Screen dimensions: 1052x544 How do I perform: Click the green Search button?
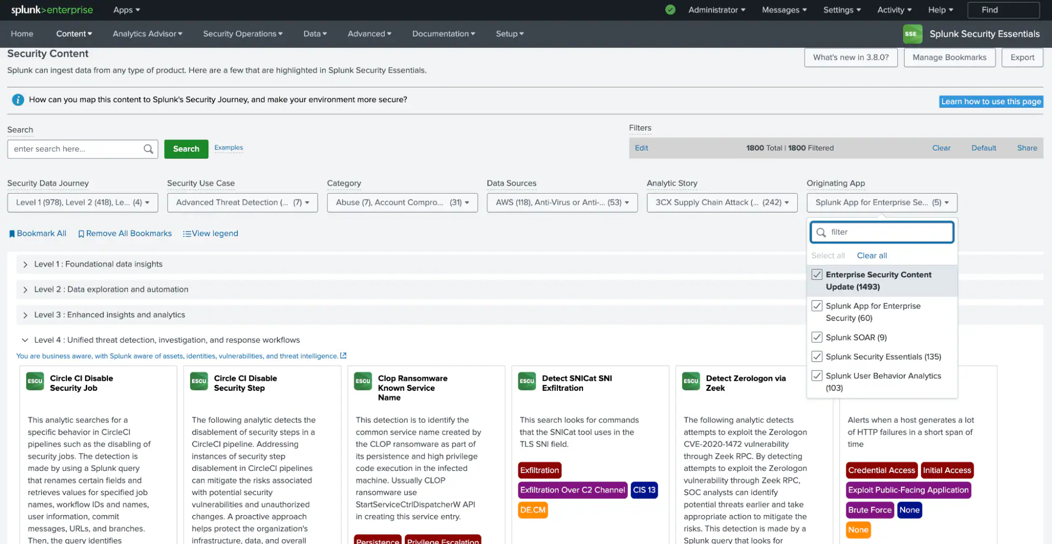(186, 149)
